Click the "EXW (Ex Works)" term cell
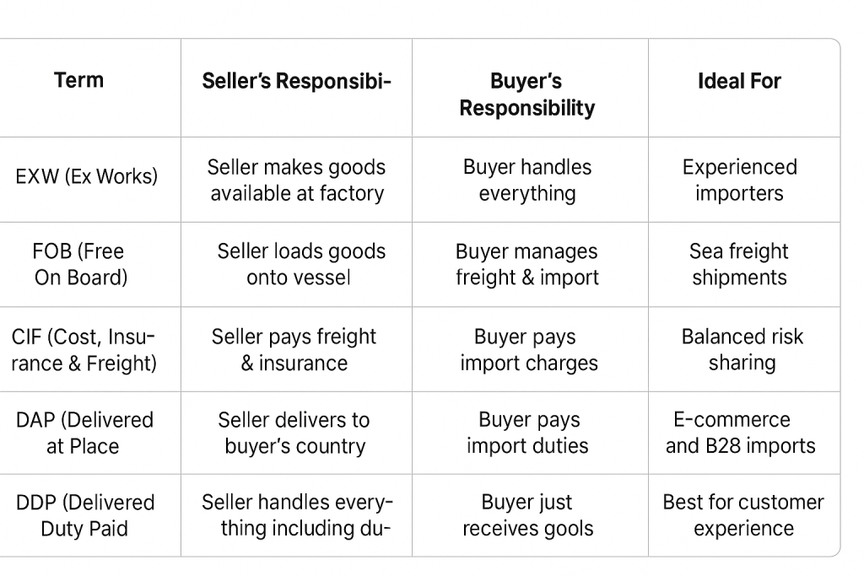Screen dimensions: 864x576 pyautogui.click(x=87, y=177)
